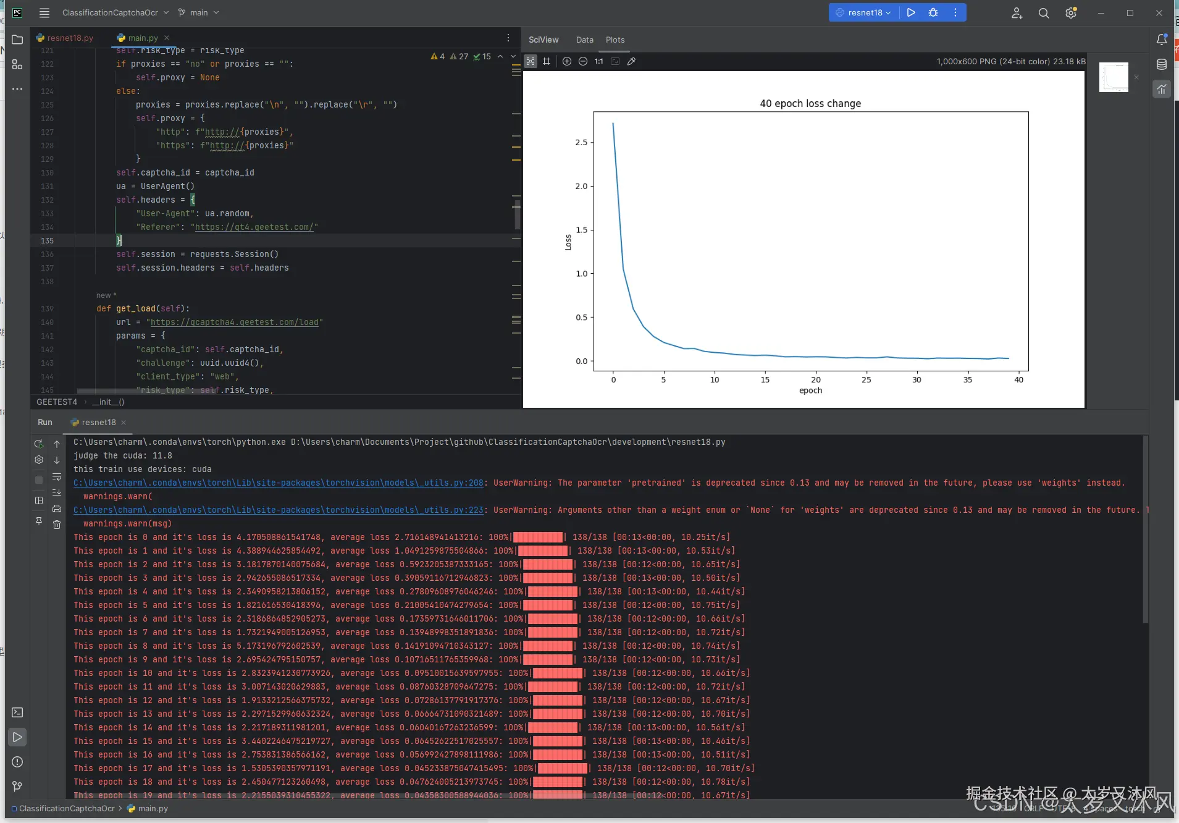Toggle scroll to end of console

[57, 492]
